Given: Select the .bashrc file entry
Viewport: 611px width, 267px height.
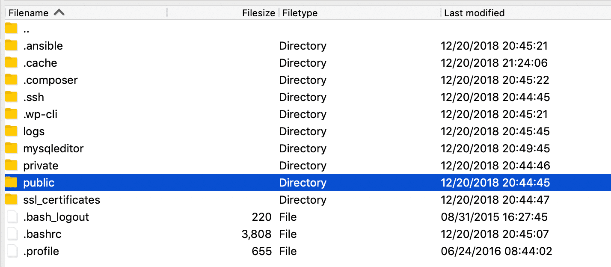Looking at the screenshot, I should click(128, 234).
